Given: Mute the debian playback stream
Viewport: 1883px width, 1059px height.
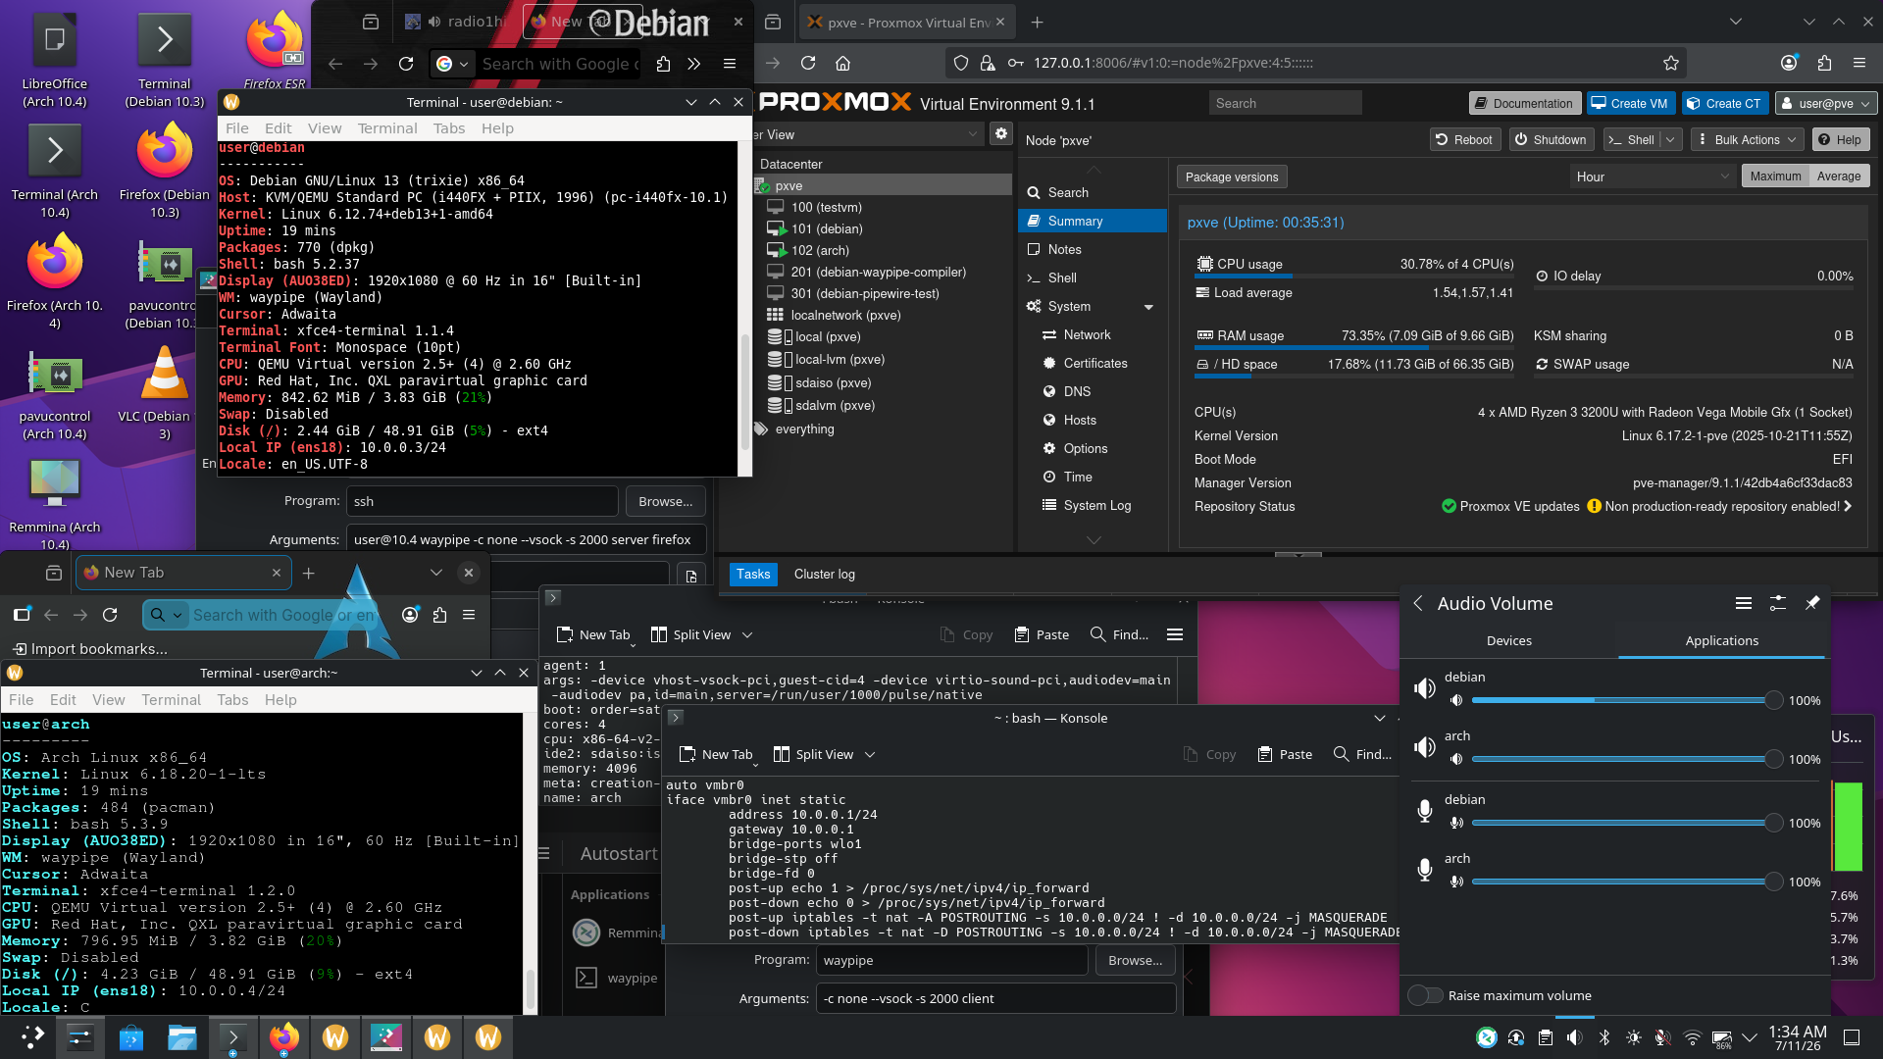Looking at the screenshot, I should point(1456,700).
